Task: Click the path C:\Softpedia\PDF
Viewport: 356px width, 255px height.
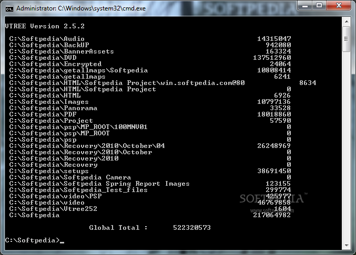Action: pyautogui.click(x=43, y=114)
